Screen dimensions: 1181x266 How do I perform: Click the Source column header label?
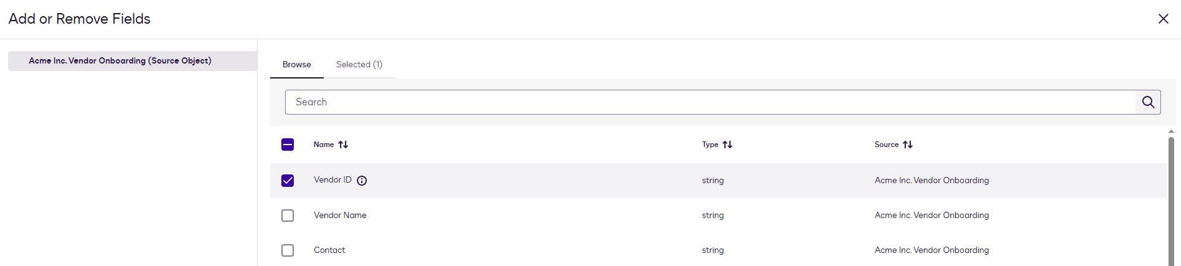tap(887, 145)
